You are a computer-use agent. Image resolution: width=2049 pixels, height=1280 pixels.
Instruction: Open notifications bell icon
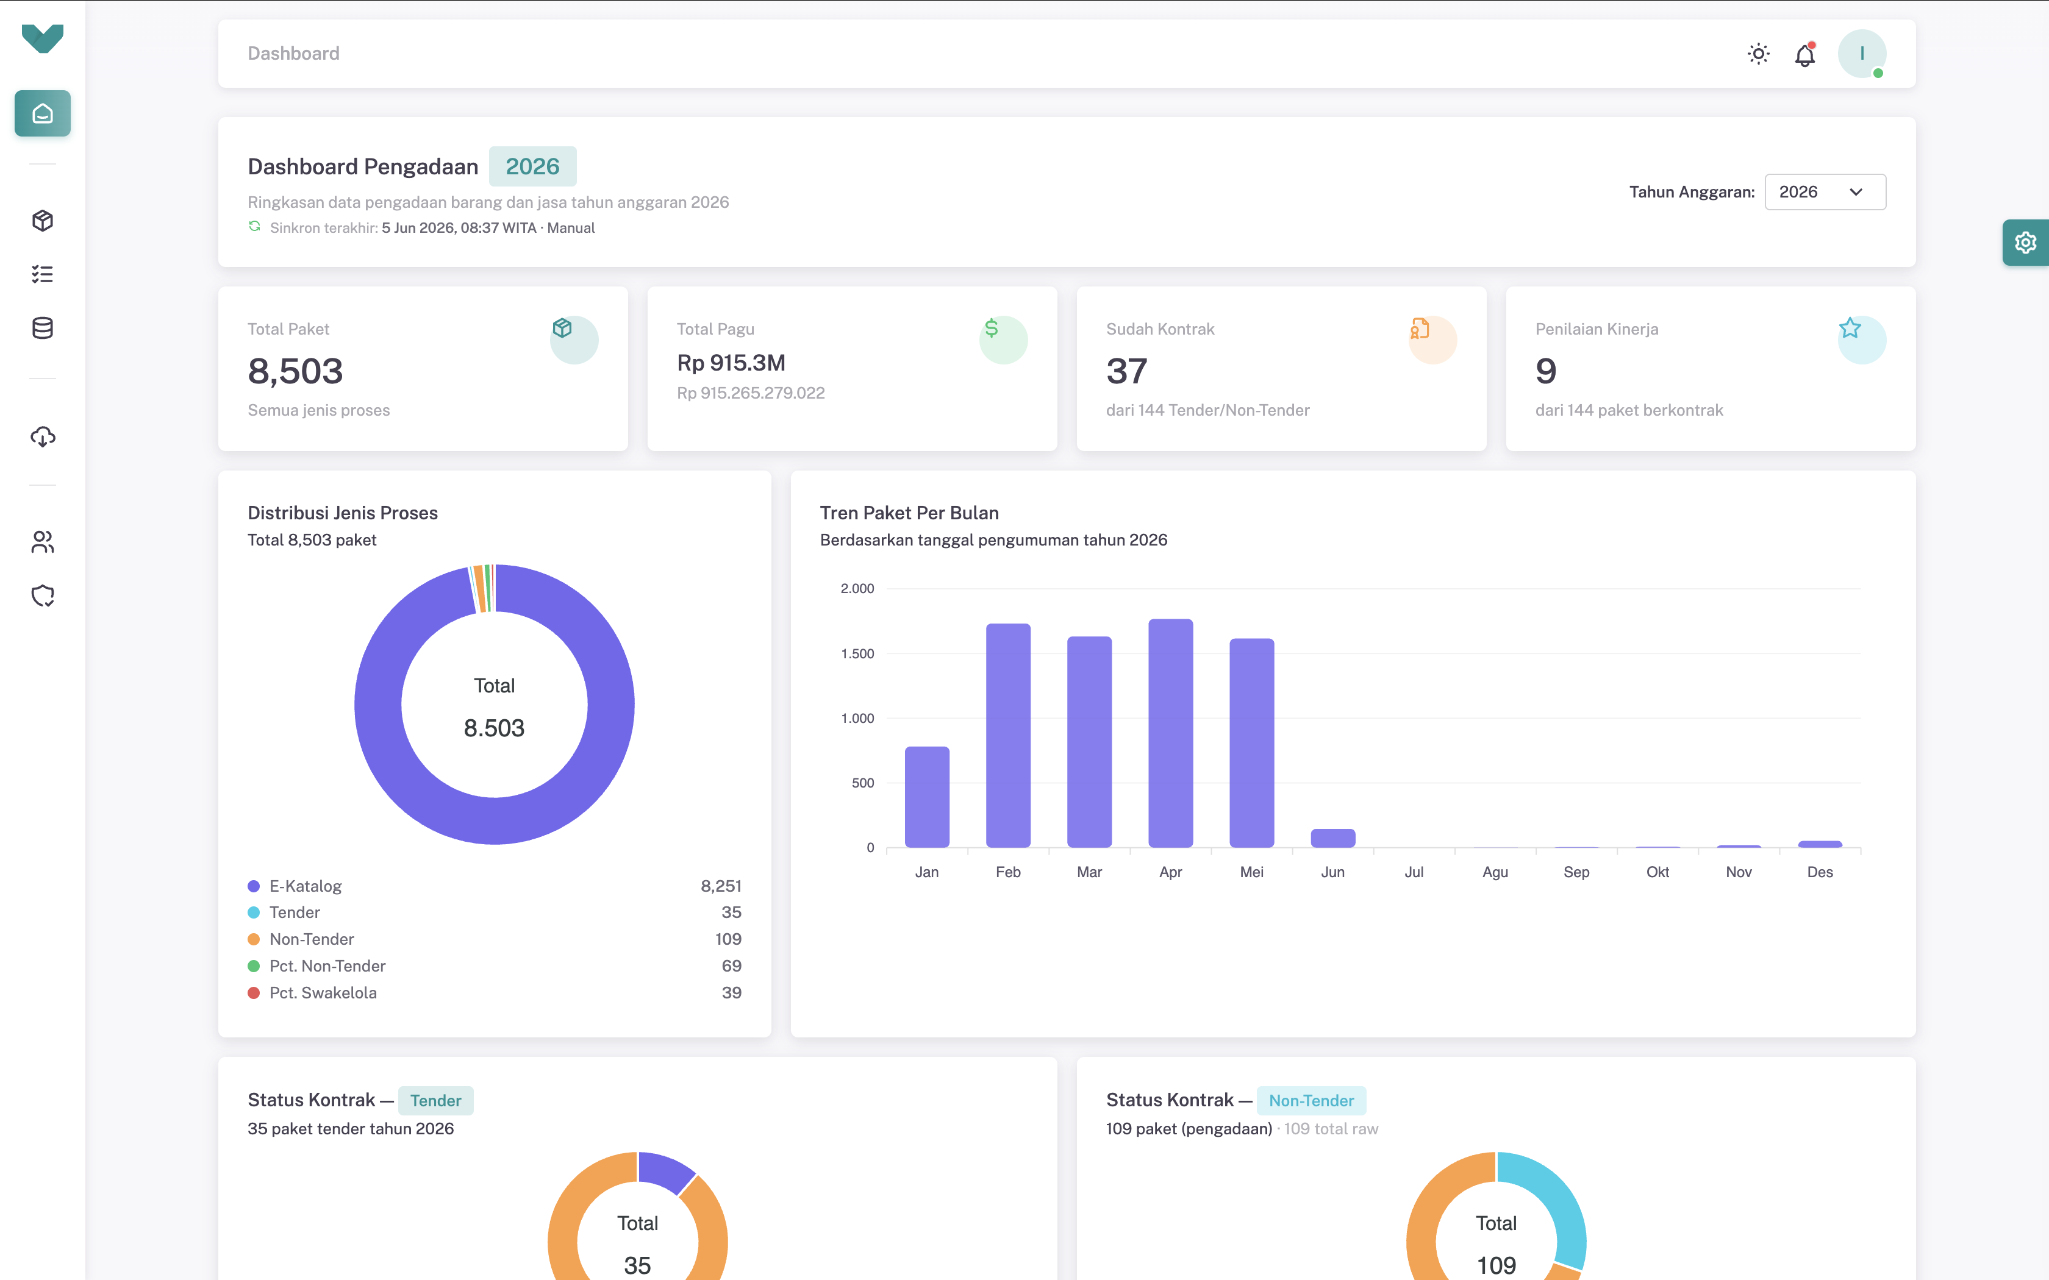(1805, 55)
